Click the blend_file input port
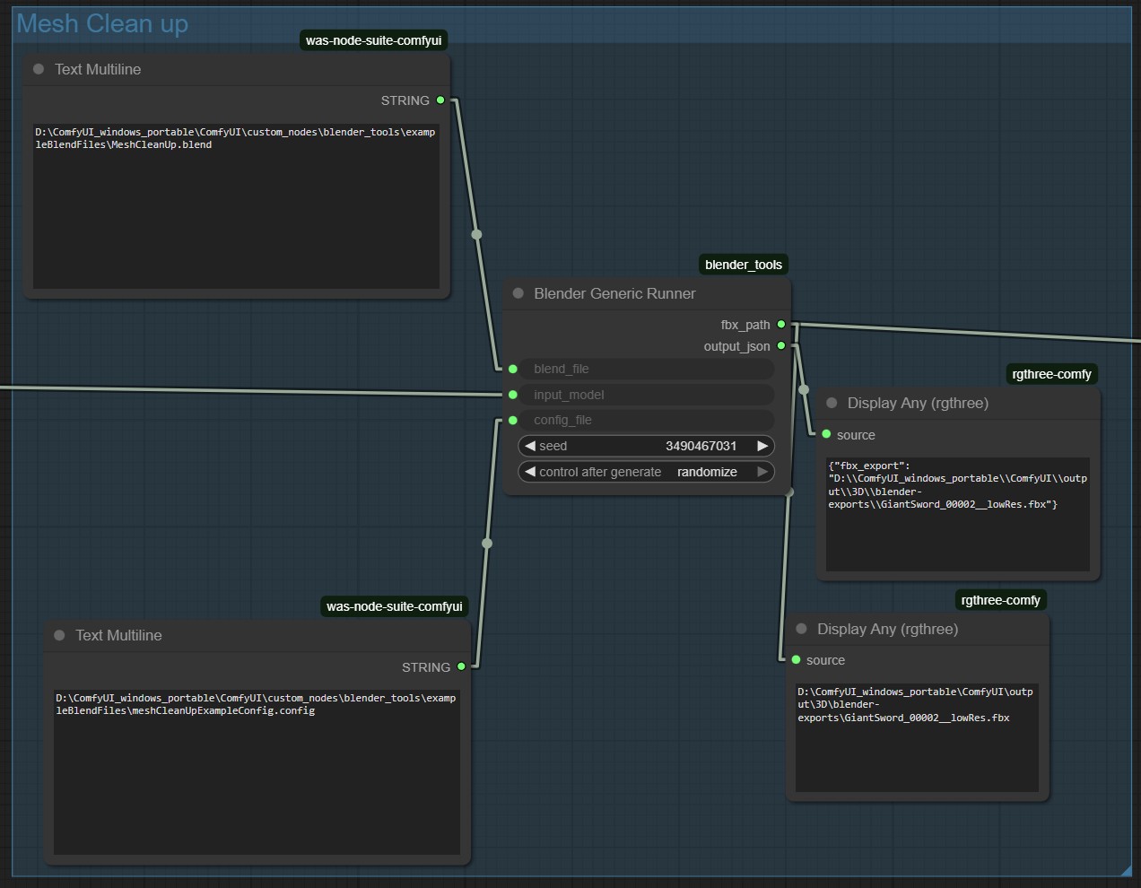This screenshot has height=888, width=1141. pyautogui.click(x=513, y=369)
